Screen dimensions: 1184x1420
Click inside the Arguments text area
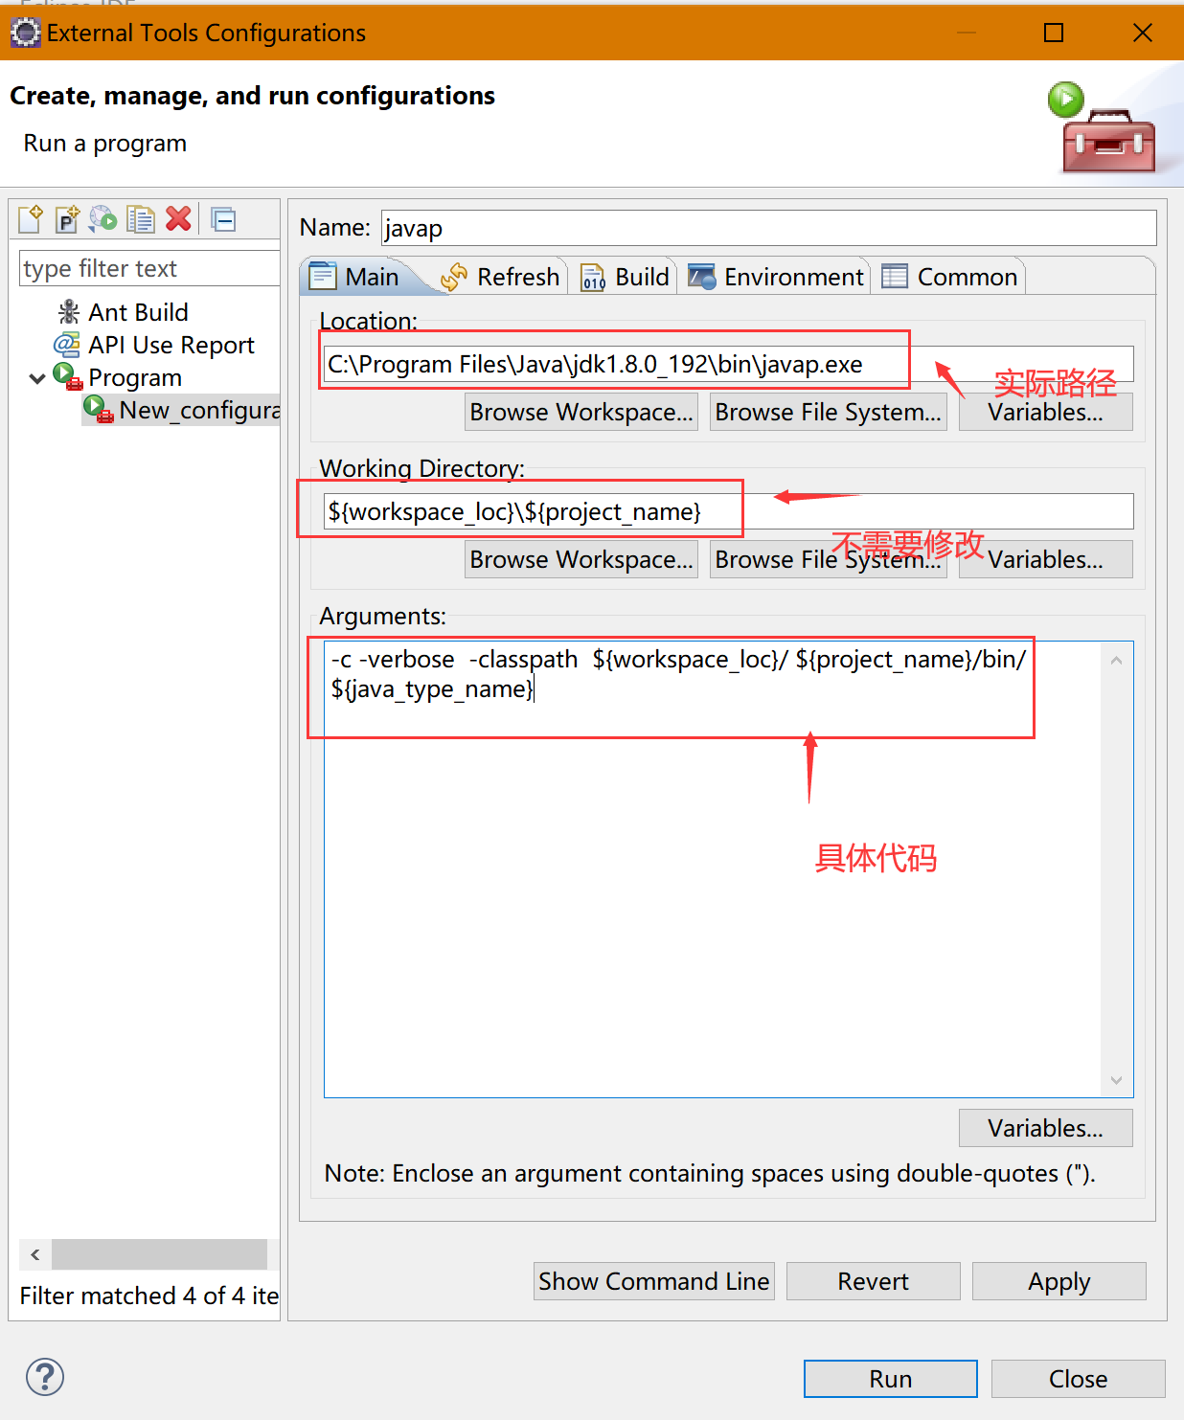[x=713, y=869]
